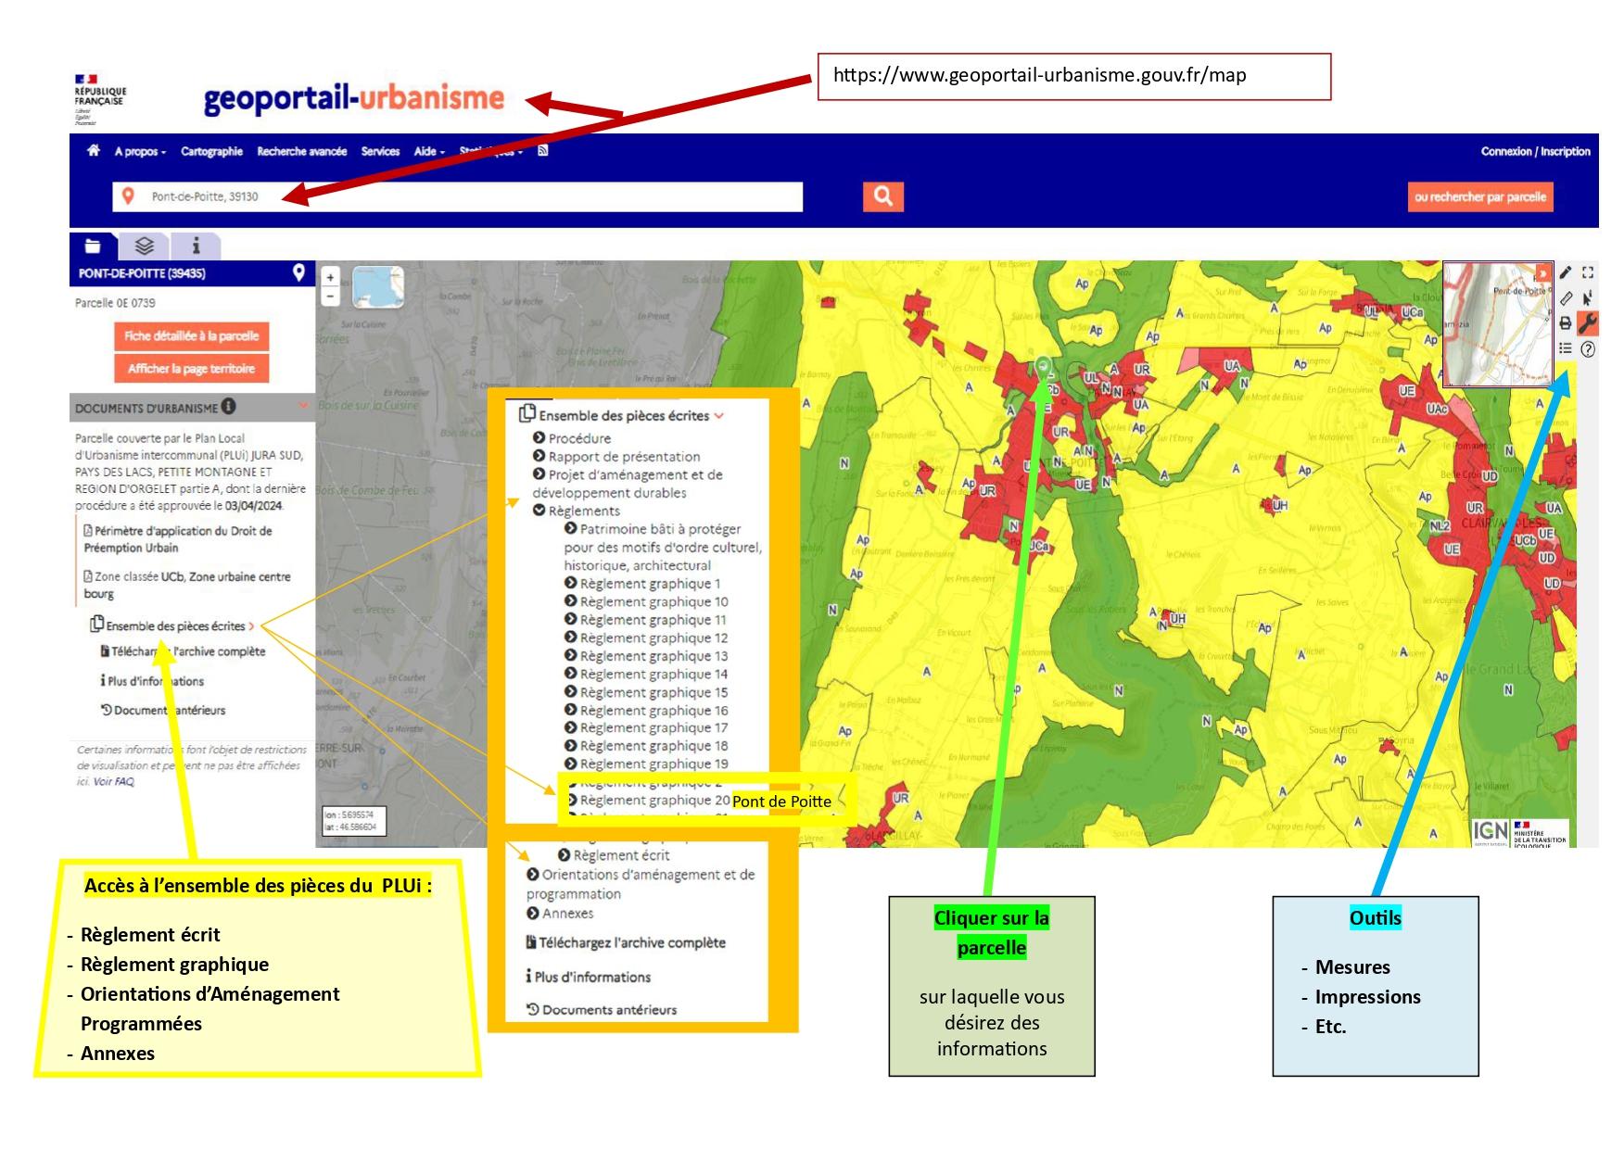Expand the Annexes entry
The image size is (1624, 1149).
point(560,914)
